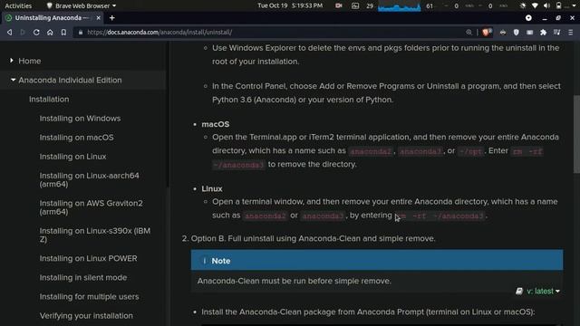Open the shield extension icon
Screen dimensions: 580x326
click(516, 33)
